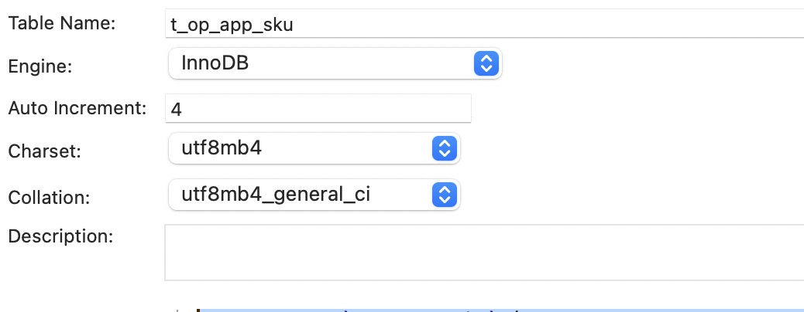This screenshot has width=804, height=312.
Task: Click the Auto Increment value 4
Action: click(176, 109)
